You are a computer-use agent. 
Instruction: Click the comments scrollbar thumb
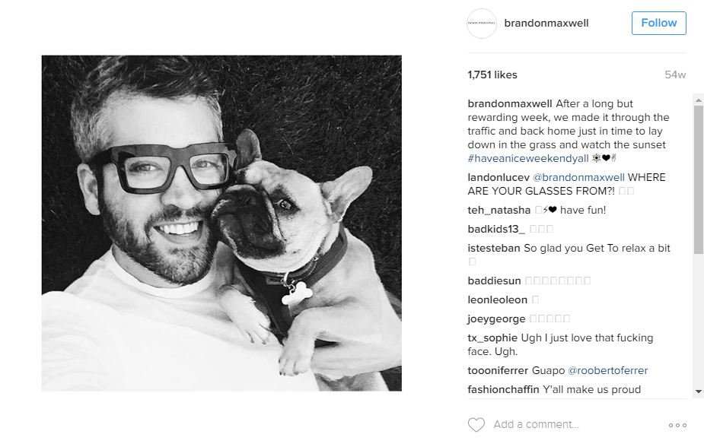[698, 179]
